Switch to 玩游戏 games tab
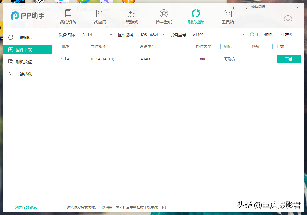This screenshot has height=215, width=307. pos(132,17)
